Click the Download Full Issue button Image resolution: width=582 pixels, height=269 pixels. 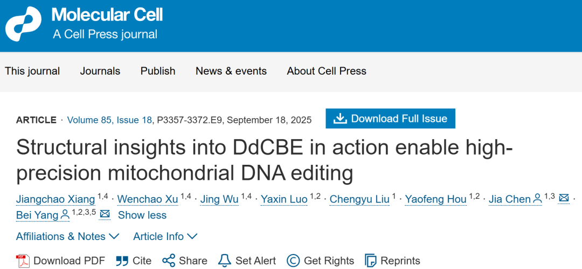(x=390, y=119)
